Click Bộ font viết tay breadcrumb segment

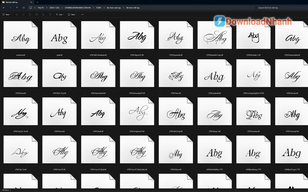133,8
